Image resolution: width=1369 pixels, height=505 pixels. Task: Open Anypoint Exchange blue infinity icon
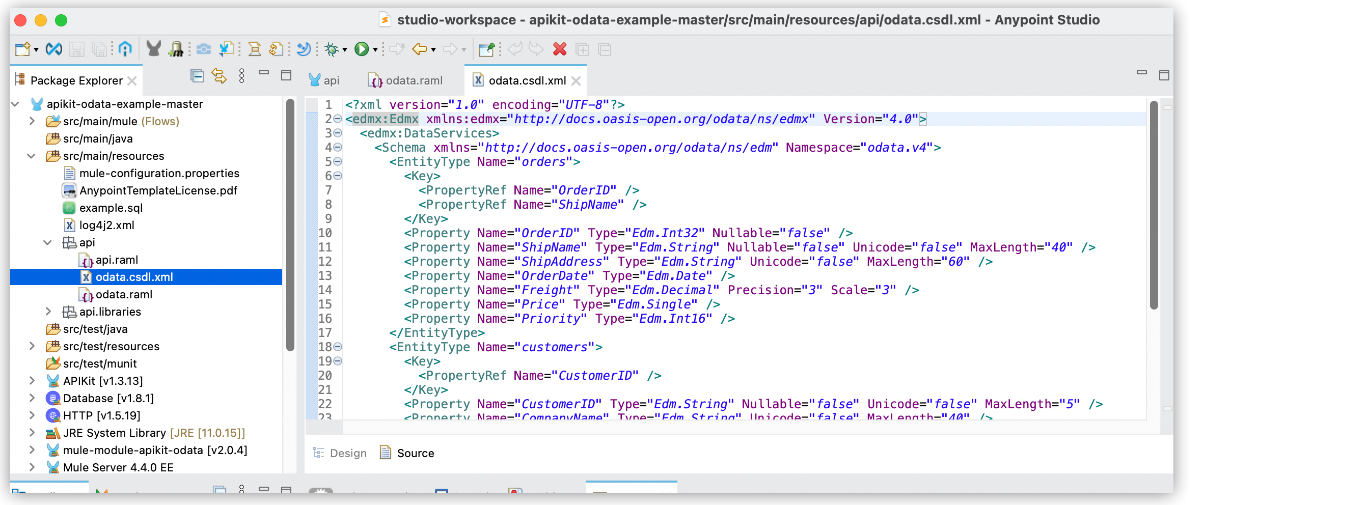coord(53,49)
